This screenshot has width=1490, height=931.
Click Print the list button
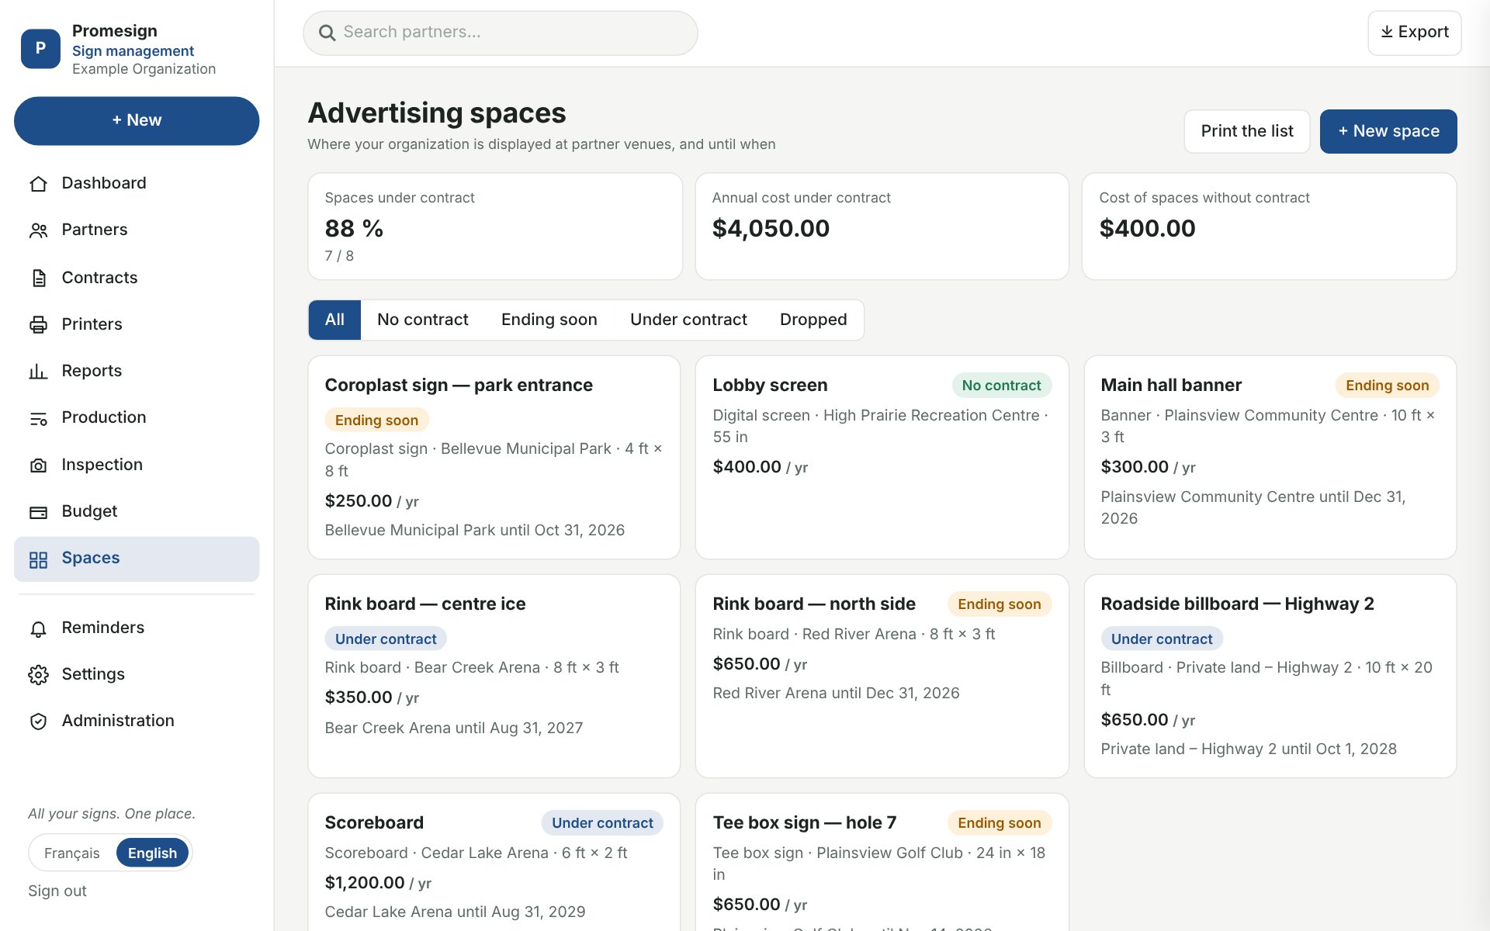pyautogui.click(x=1247, y=131)
